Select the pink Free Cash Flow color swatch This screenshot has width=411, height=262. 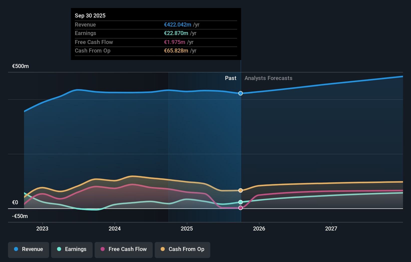(103, 249)
